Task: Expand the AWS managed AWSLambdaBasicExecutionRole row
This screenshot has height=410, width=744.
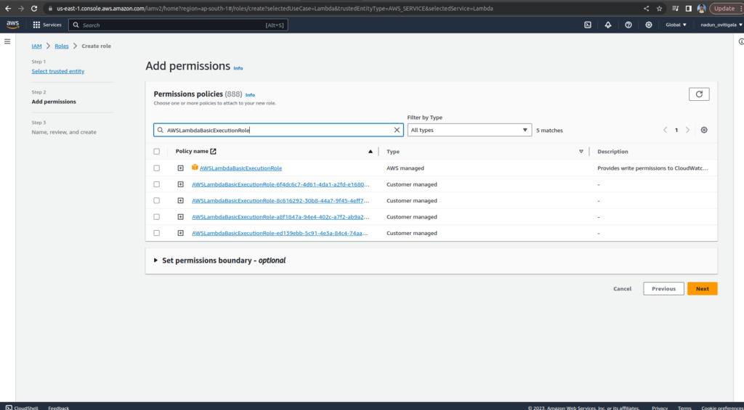Action: pyautogui.click(x=180, y=168)
